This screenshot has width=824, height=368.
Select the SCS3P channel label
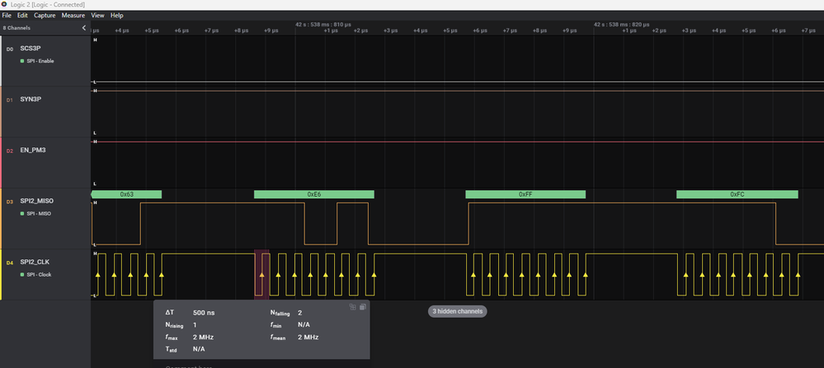pyautogui.click(x=30, y=49)
